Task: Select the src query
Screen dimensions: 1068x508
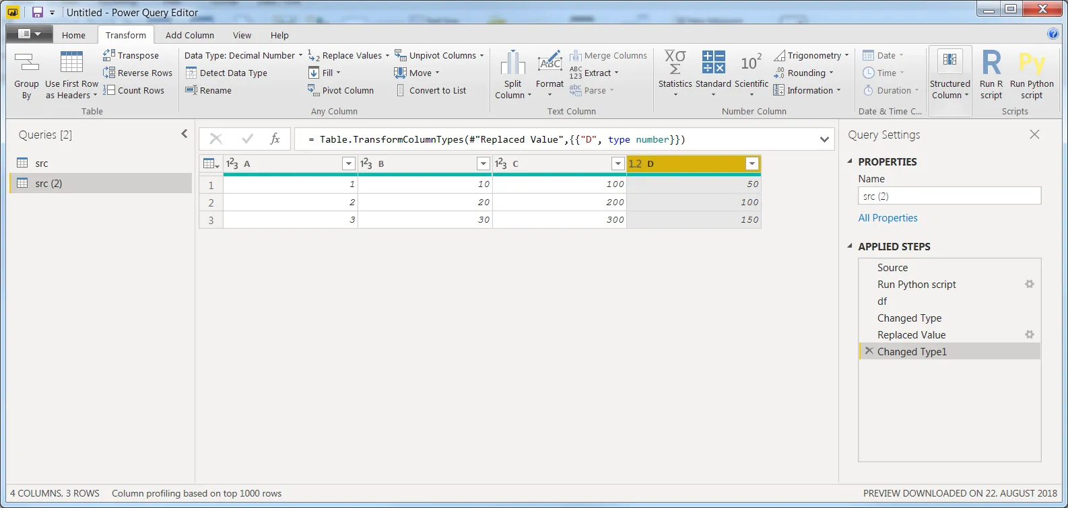Action: coord(101,163)
